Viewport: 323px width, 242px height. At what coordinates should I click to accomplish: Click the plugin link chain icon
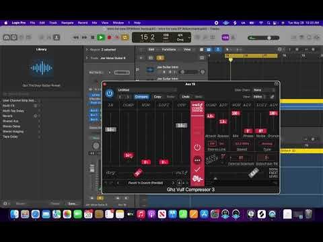click(272, 97)
